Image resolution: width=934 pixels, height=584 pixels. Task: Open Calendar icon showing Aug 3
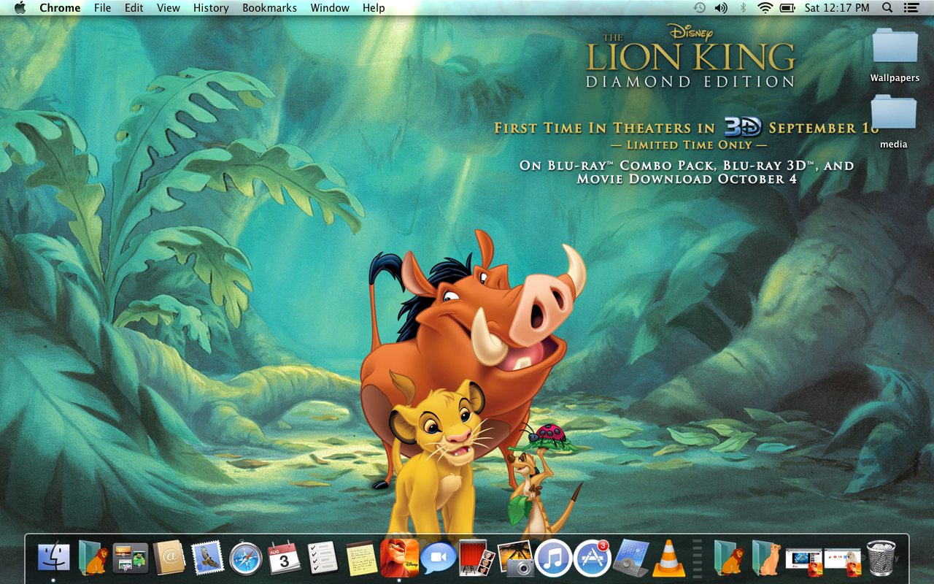[284, 559]
